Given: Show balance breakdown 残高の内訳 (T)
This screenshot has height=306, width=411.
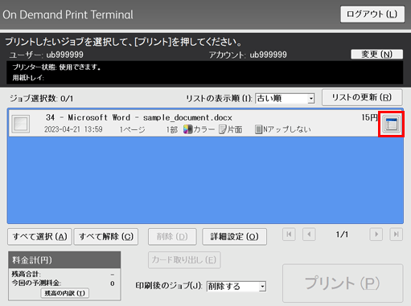Looking at the screenshot, I should pos(64,293).
